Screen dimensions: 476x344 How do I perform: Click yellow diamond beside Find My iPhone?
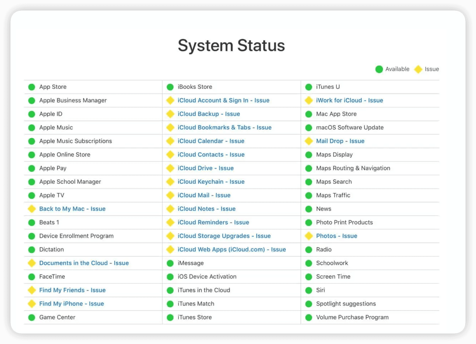(x=32, y=304)
